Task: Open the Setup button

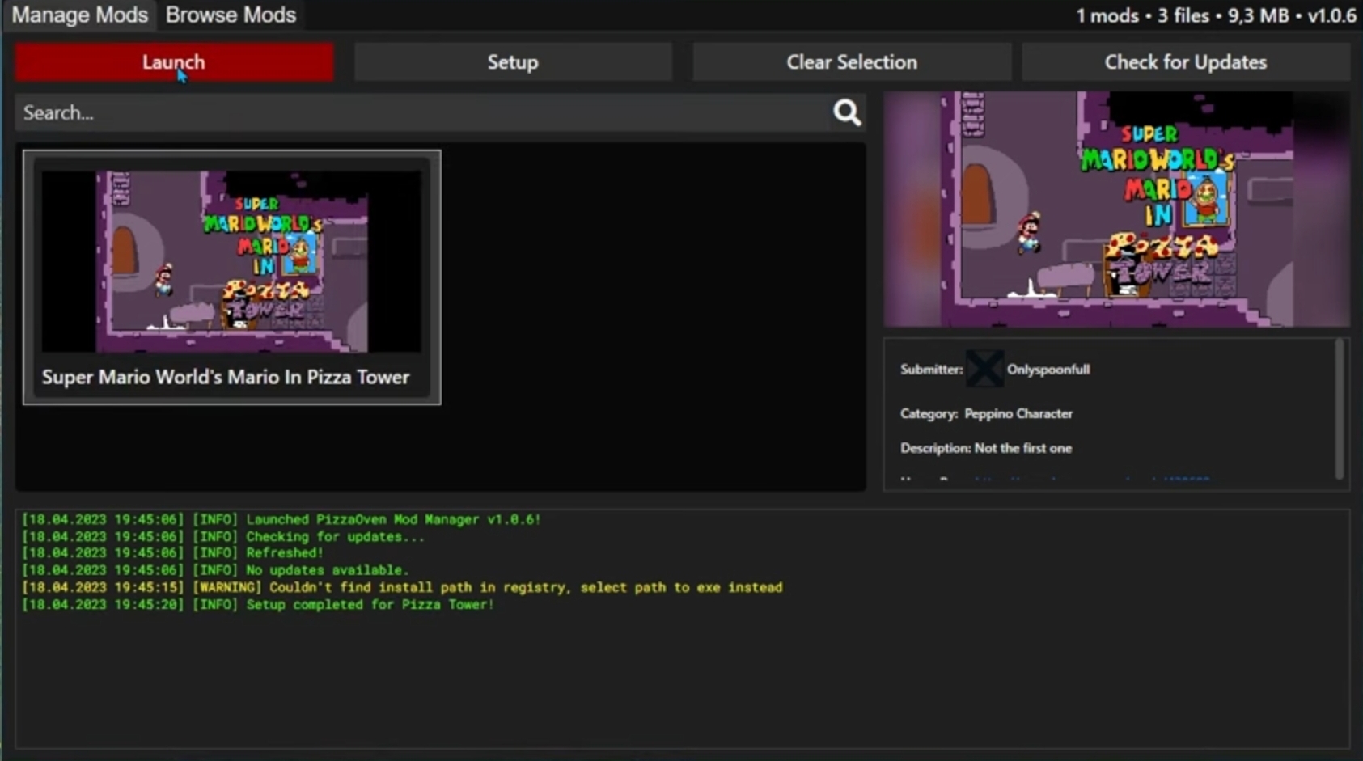Action: coord(513,62)
